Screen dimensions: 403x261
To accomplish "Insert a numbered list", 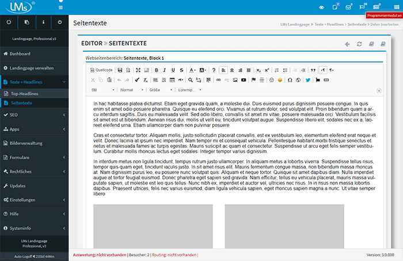I will point(276,70).
